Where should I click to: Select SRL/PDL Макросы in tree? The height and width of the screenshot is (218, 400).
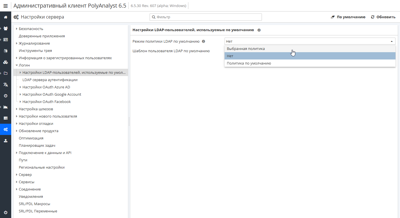click(34, 204)
